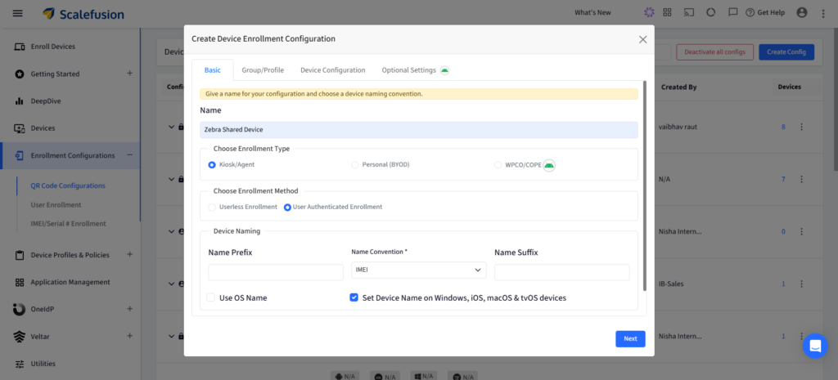Open the device count 7 link
Image resolution: width=838 pixels, height=380 pixels.
[x=783, y=179]
